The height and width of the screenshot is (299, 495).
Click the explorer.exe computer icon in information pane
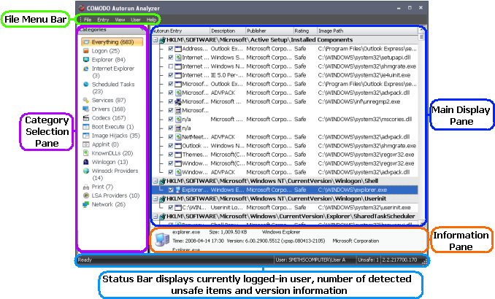coord(162,240)
